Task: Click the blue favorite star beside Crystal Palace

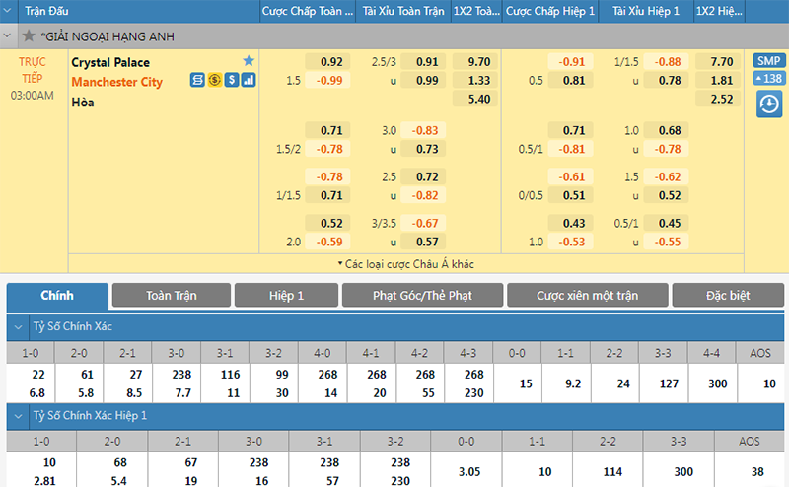Action: [249, 61]
